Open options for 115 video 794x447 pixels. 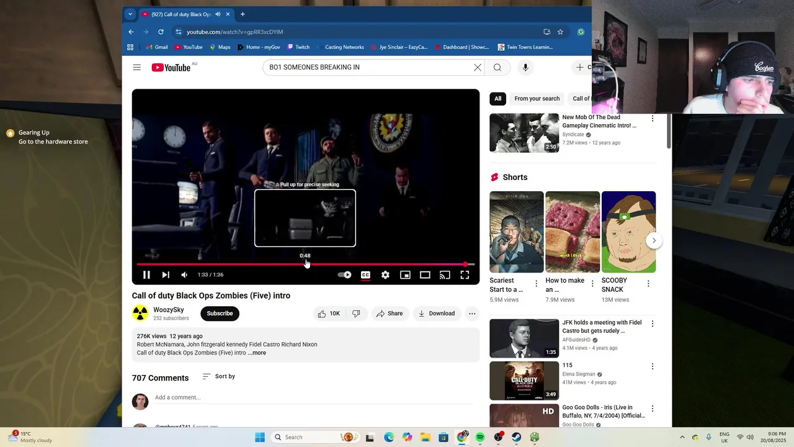coord(652,366)
